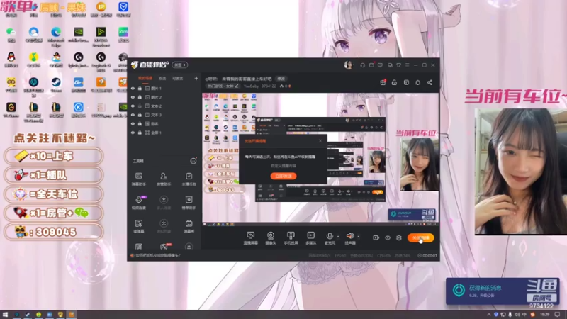This screenshot has width=567, height=319.
Task: Open the QQ penguin desktop icon
Action: pos(11,60)
